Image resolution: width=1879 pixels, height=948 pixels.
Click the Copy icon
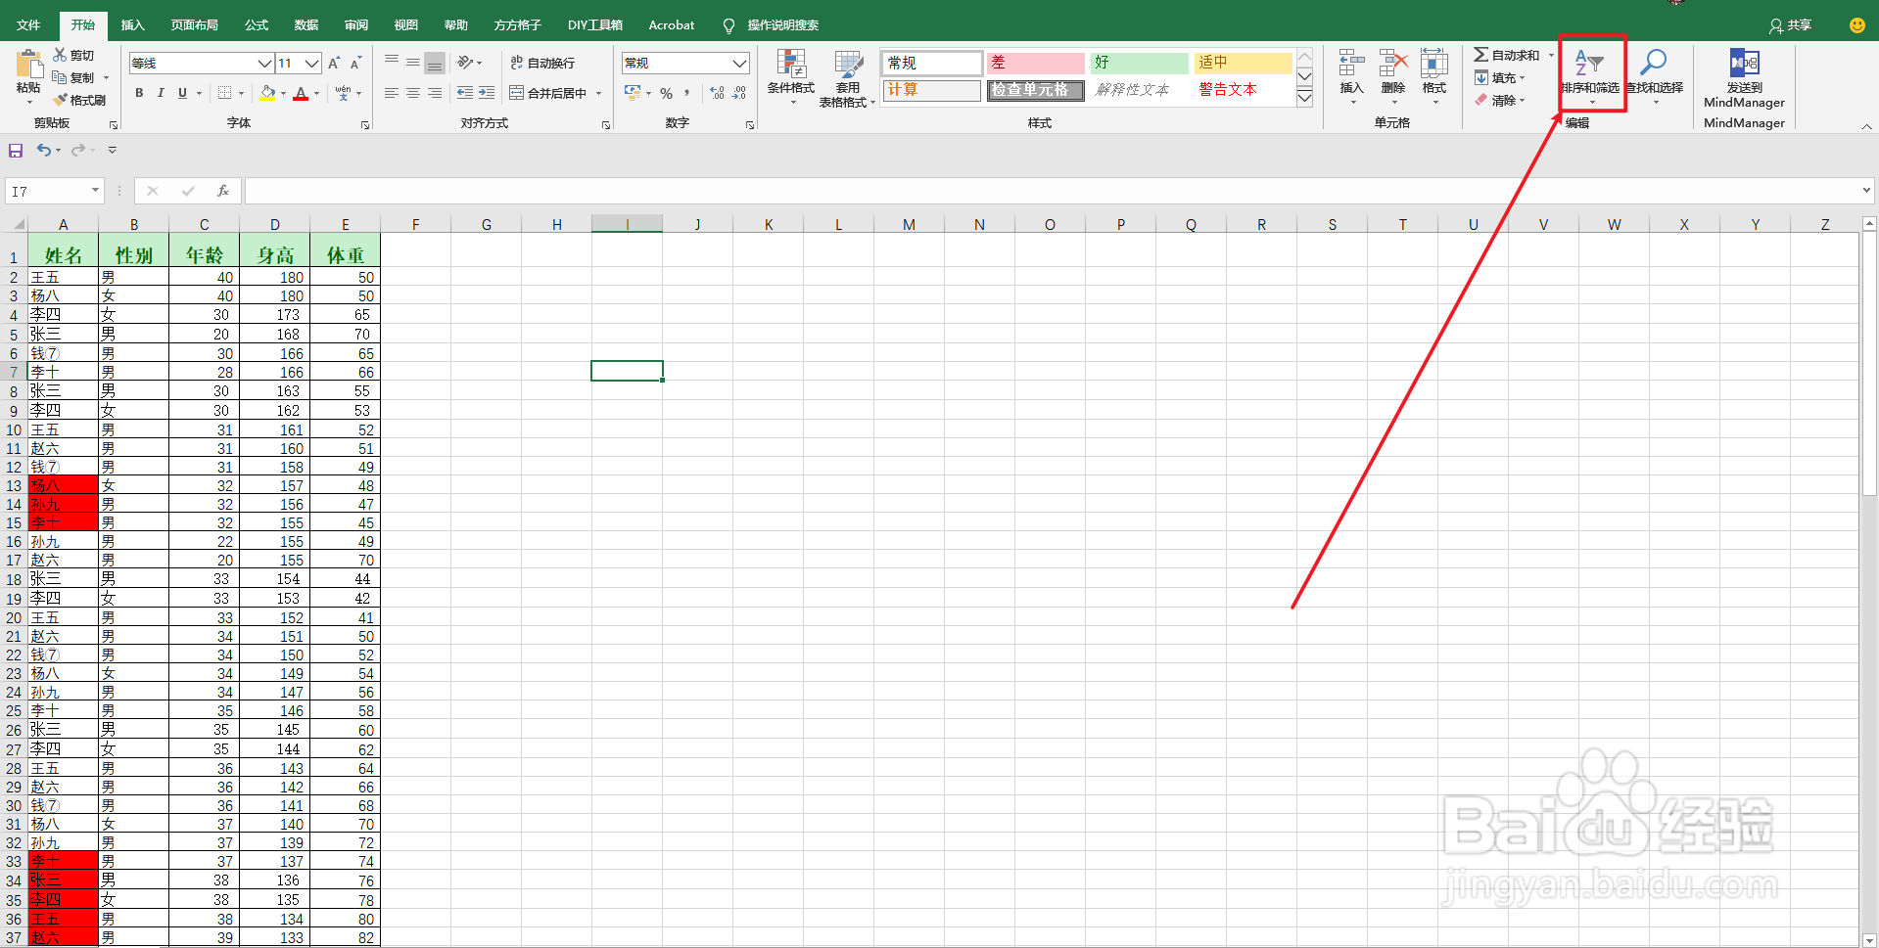60,77
